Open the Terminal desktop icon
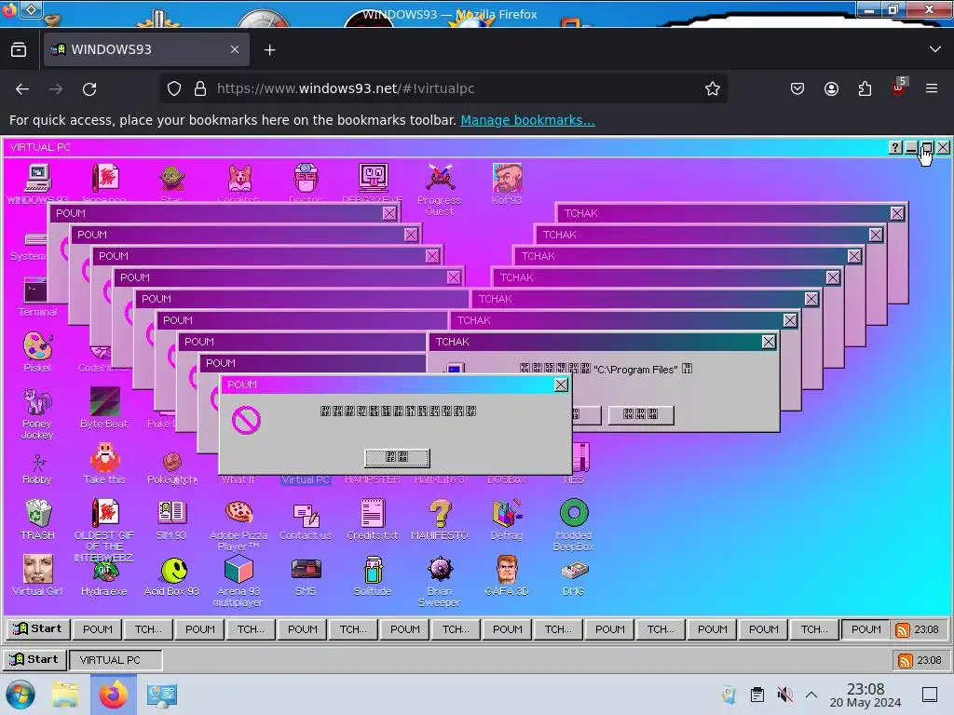 [37, 297]
